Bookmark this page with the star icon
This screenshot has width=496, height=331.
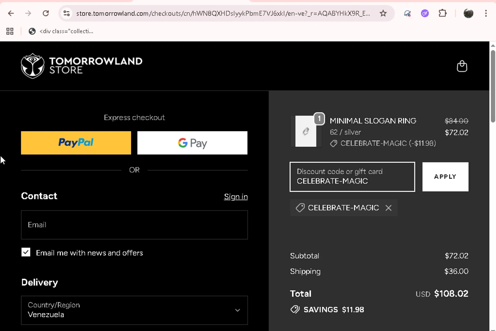click(x=383, y=13)
